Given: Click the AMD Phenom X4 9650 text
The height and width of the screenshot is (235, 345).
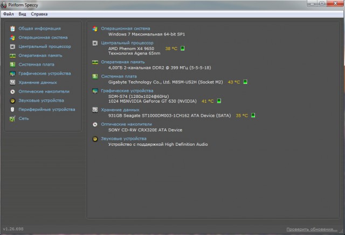Looking at the screenshot, I should 131,48.
